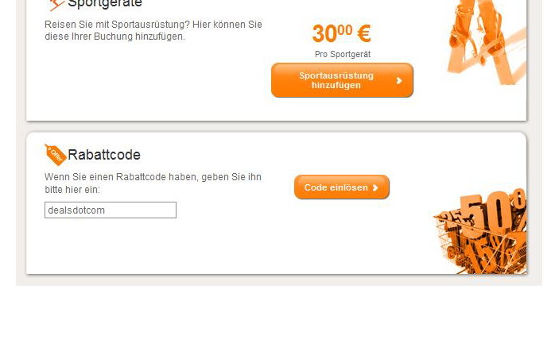This screenshot has width=551, height=343.
Task: Click the 30,00 € price label
Action: [x=341, y=33]
